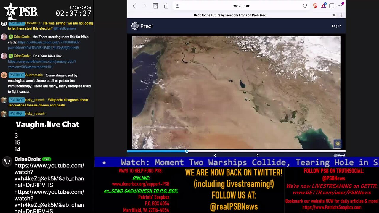379x213 pixels.
Task: Open the browser three-dots menu
Action: click(340, 6)
